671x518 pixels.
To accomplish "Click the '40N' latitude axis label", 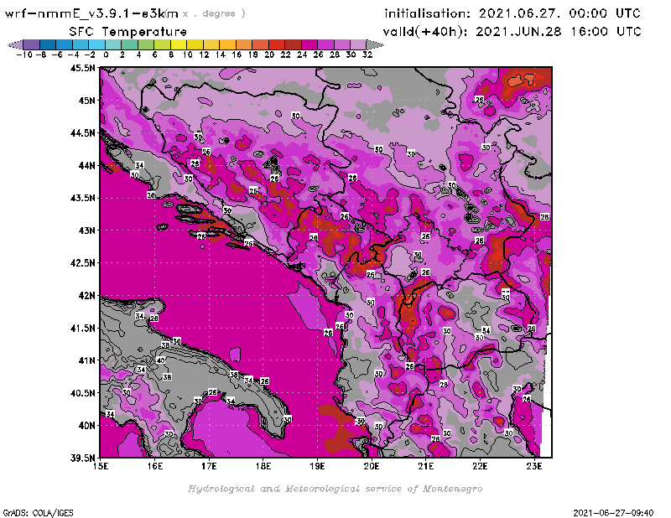I will [x=87, y=426].
